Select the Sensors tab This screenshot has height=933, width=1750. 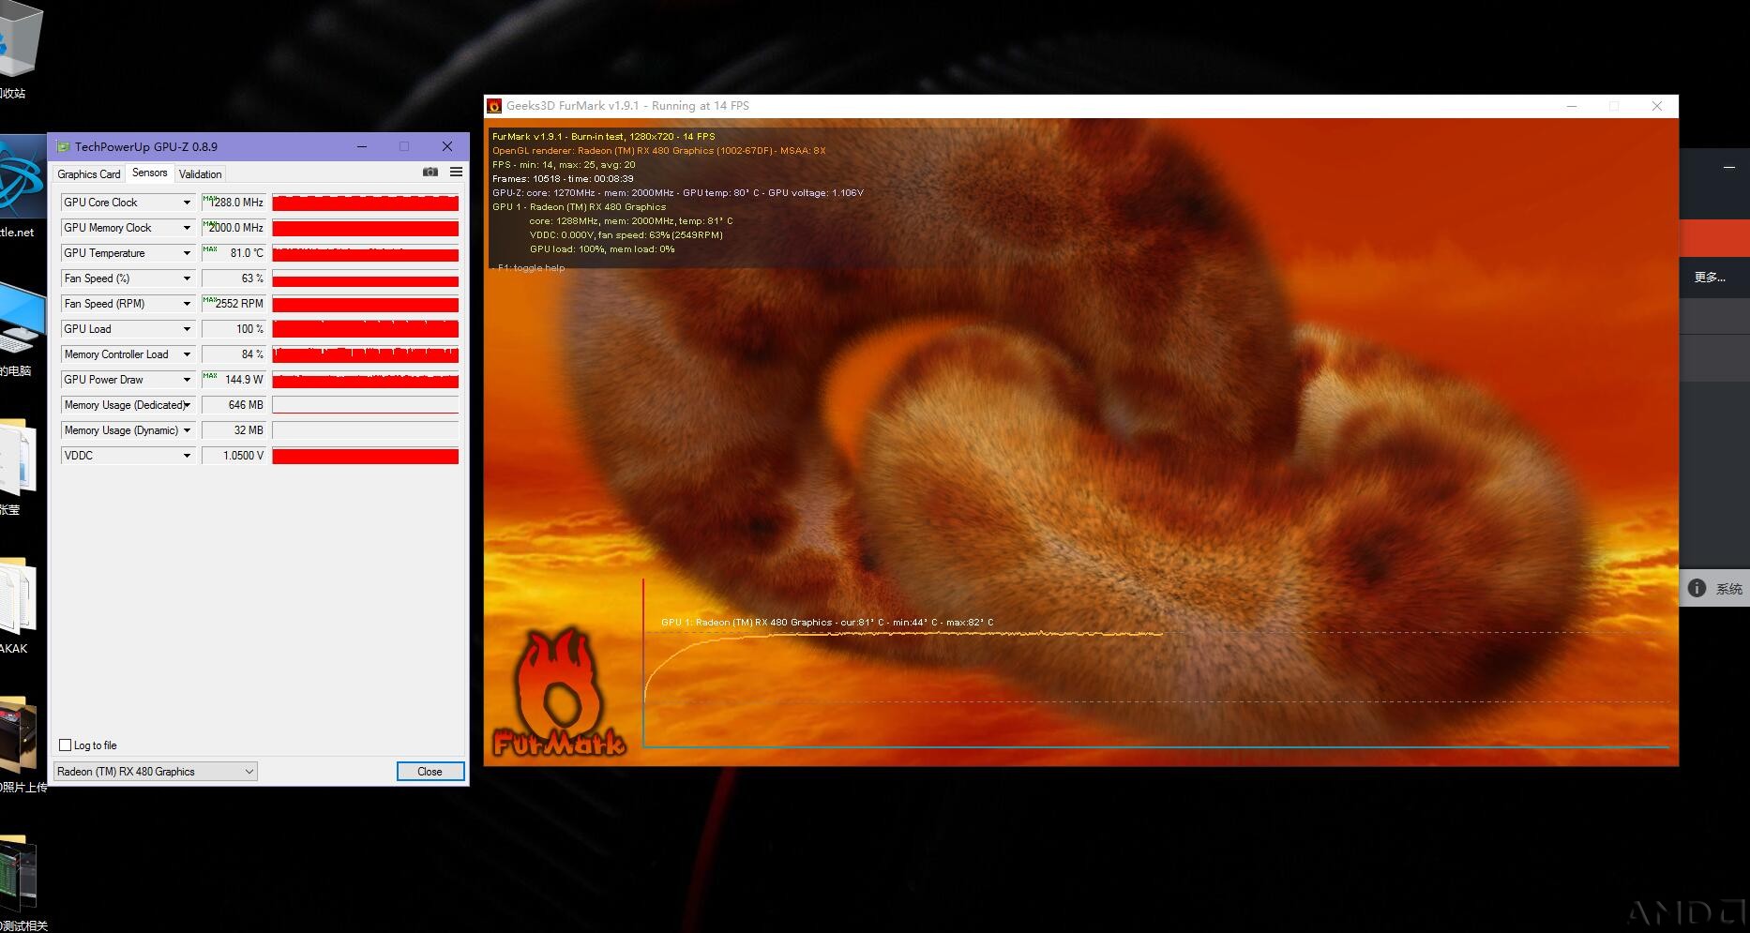(x=149, y=173)
